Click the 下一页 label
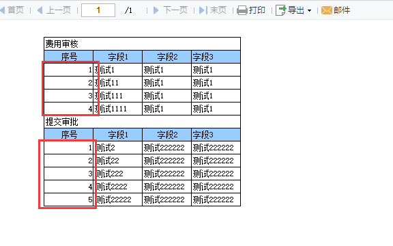 coord(175,10)
